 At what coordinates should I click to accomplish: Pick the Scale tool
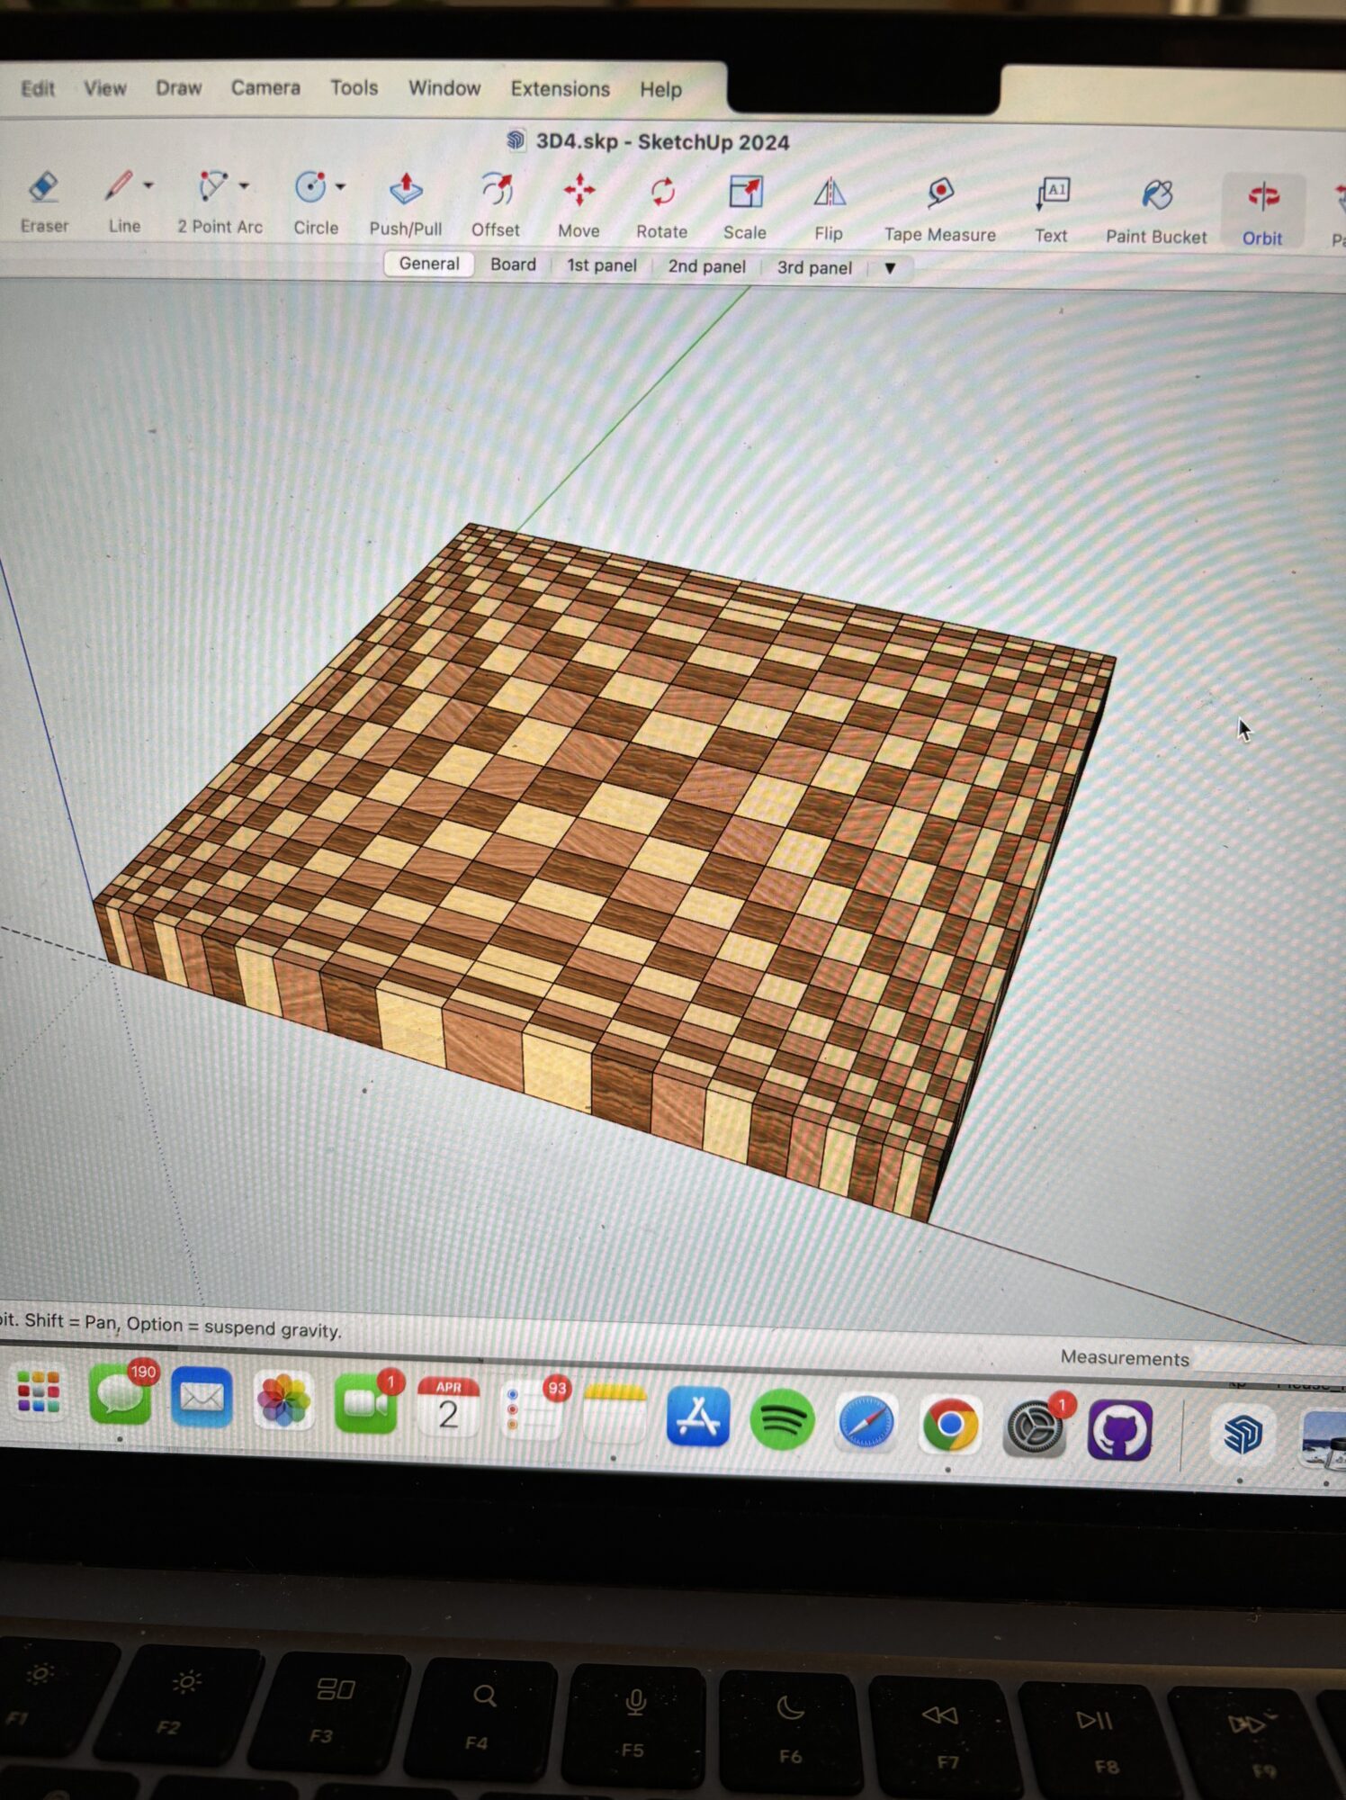pyautogui.click(x=745, y=193)
